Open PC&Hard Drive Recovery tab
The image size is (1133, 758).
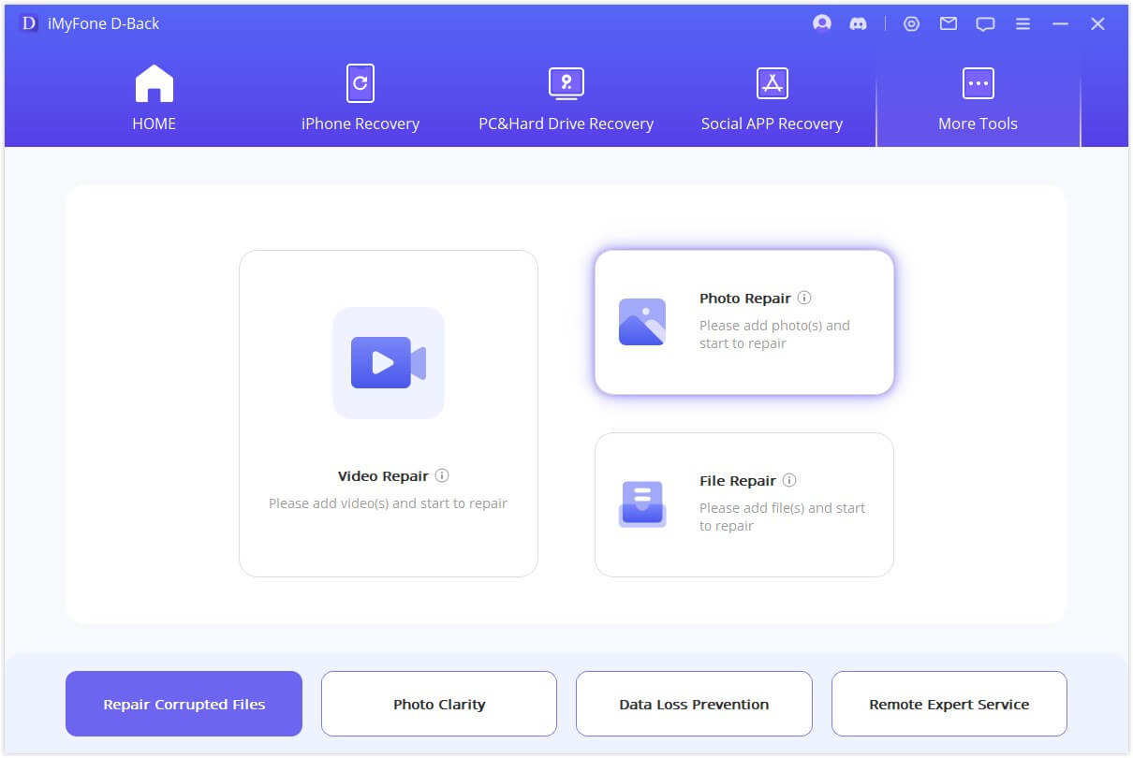click(566, 98)
